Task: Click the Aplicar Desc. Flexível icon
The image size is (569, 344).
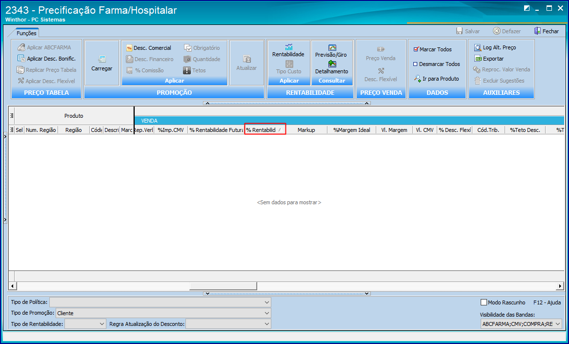Action: coord(20,81)
